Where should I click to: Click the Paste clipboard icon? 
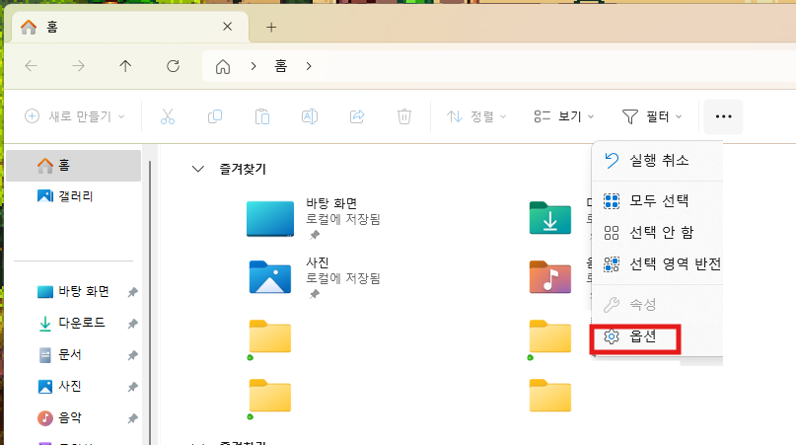262,116
